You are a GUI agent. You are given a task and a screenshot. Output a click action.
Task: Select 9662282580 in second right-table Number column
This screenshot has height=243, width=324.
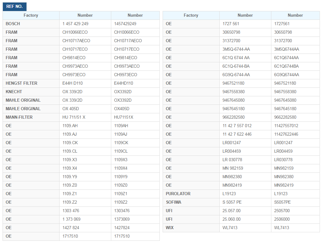point(285,117)
